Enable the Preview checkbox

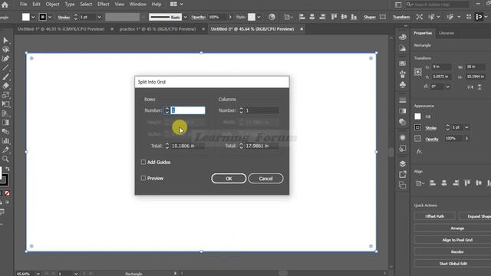pos(143,179)
